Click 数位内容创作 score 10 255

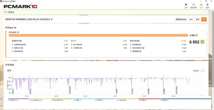(184, 41)
